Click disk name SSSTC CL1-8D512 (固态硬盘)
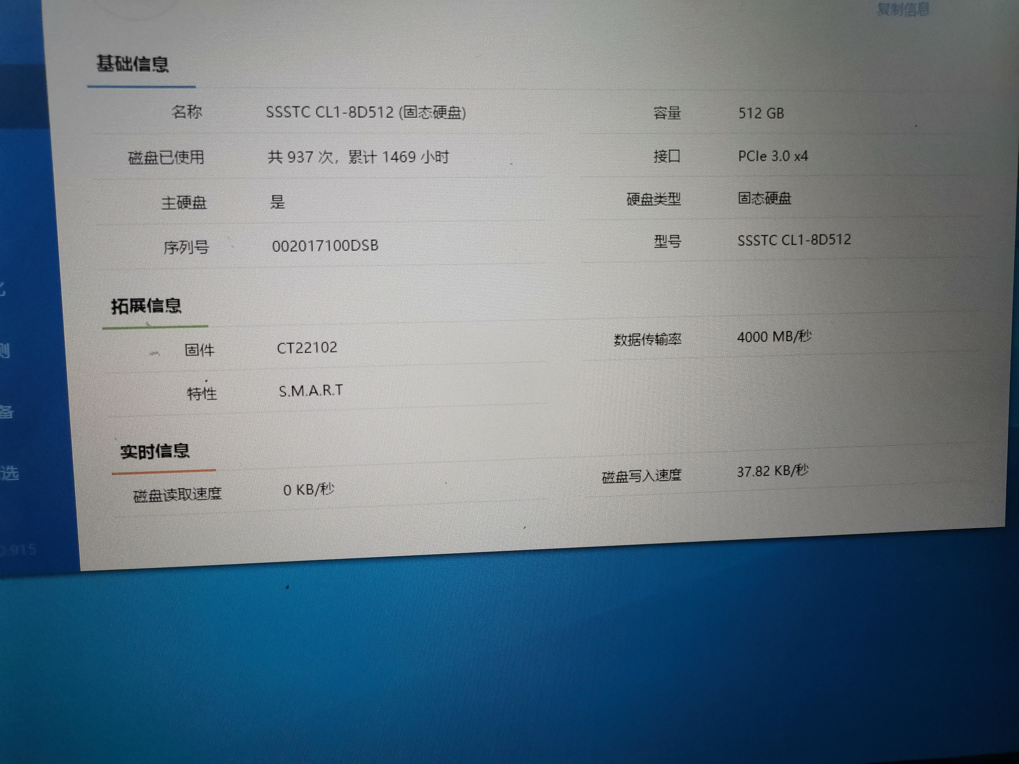This screenshot has height=764, width=1019. [x=366, y=112]
